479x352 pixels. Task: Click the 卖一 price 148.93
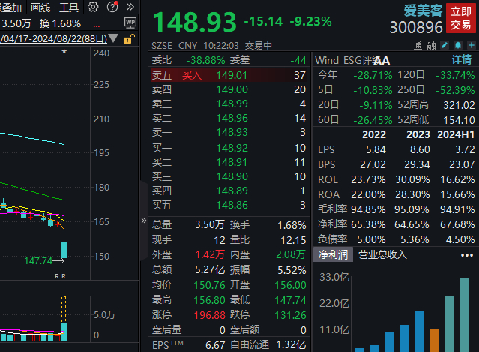point(232,132)
